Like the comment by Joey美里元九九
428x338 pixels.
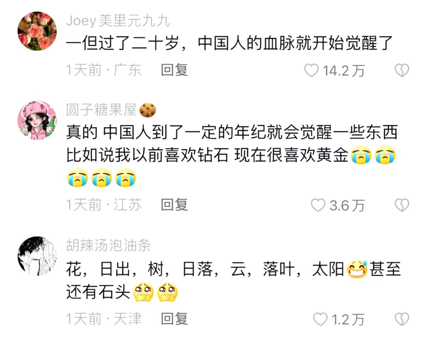(x=312, y=71)
